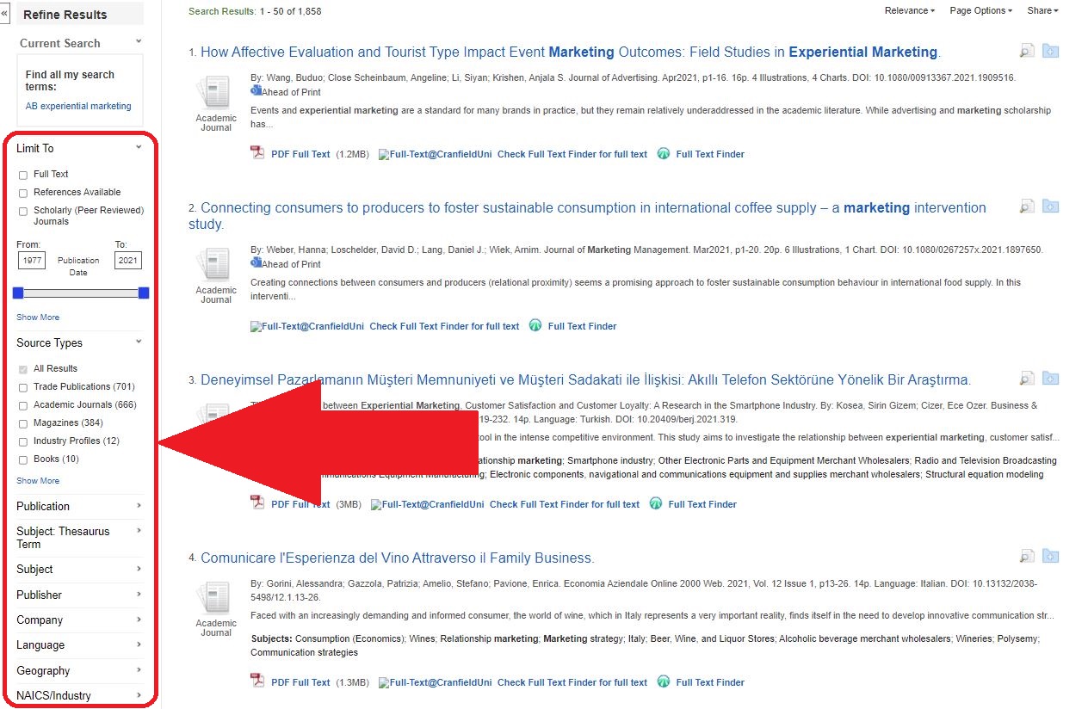The width and height of the screenshot is (1088, 709).
Task: Add result 2 to folder icon
Action: (x=1050, y=207)
